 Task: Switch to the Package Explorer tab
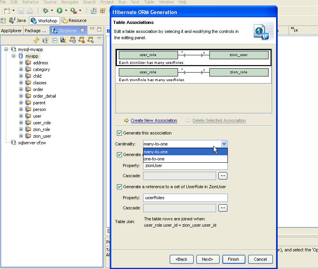tap(36, 31)
